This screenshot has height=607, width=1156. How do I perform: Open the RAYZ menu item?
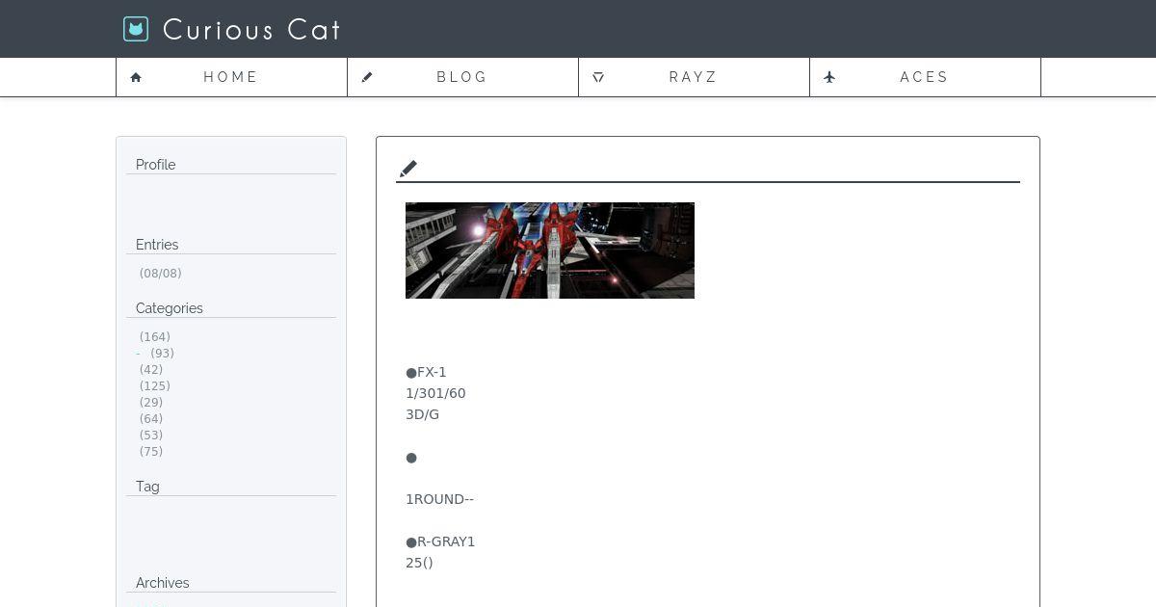694,77
